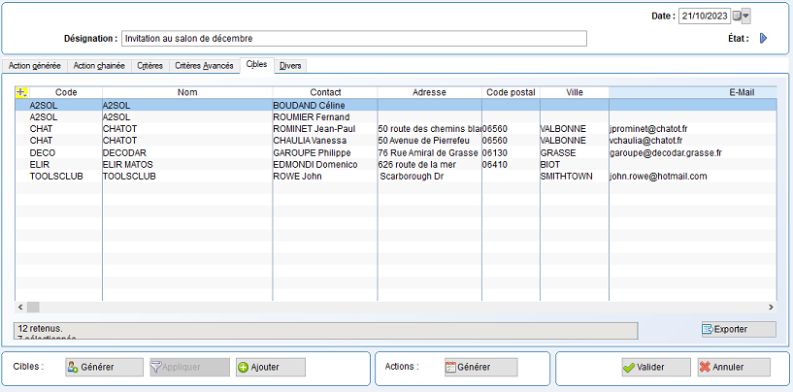The image size is (793, 392).
Task: Click Ajouter to add a target
Action: [270, 367]
